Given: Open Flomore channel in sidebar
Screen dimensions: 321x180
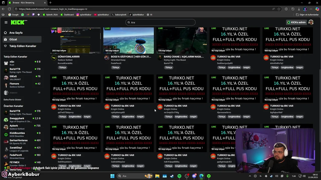Looking at the screenshot, I should click(x=22, y=85).
